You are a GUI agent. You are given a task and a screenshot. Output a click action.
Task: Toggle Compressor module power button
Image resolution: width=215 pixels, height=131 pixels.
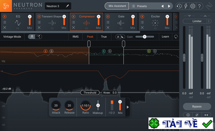tap(73, 16)
